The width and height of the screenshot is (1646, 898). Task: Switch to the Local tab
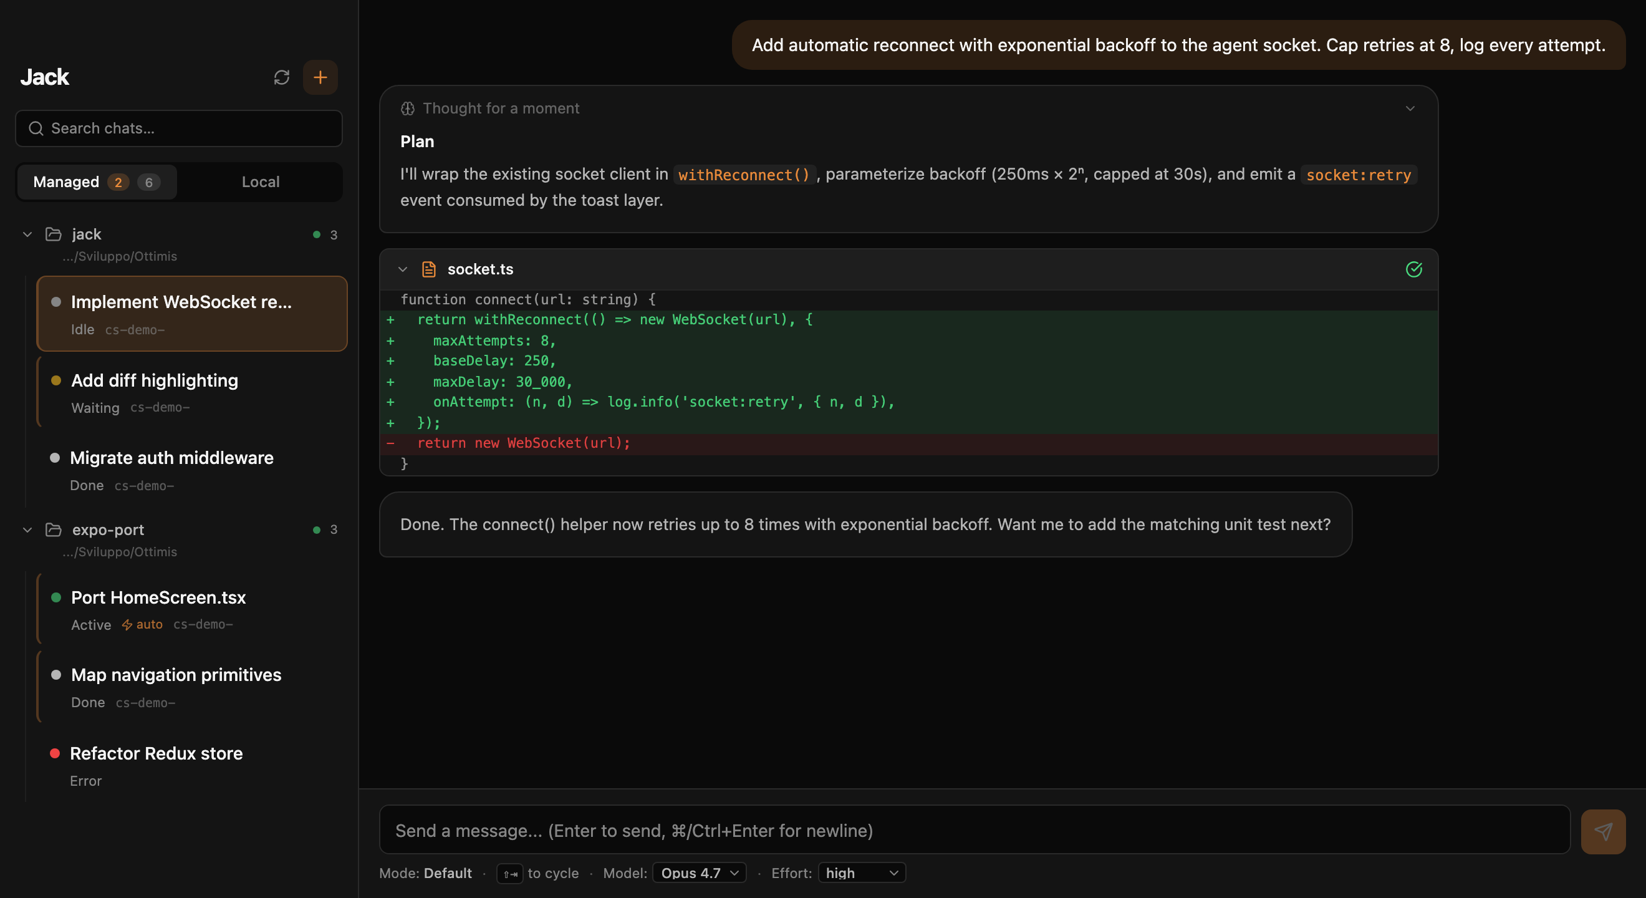tap(260, 181)
